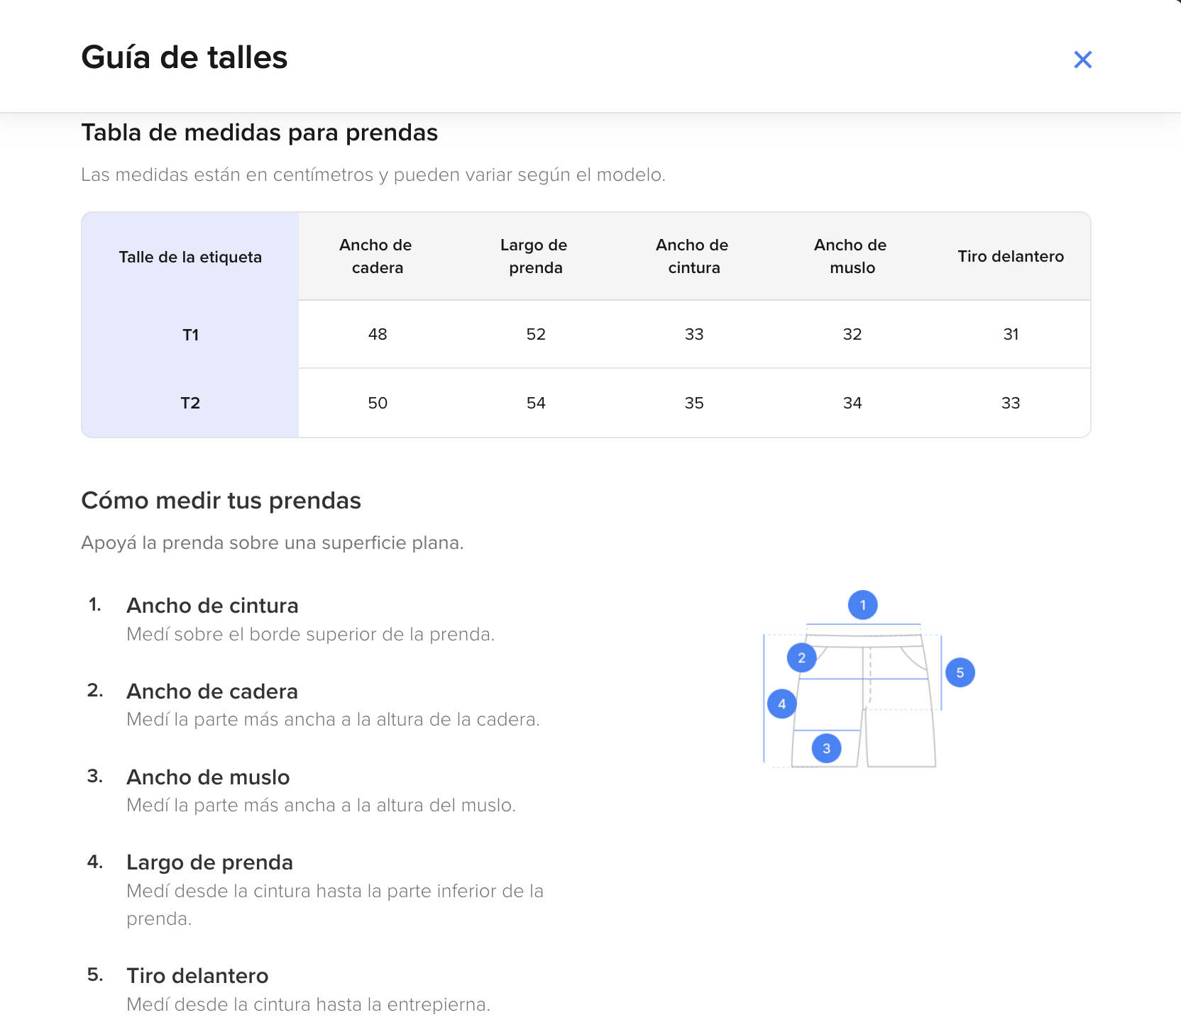Click the blue marker 4 on shorts diagram

[781, 704]
